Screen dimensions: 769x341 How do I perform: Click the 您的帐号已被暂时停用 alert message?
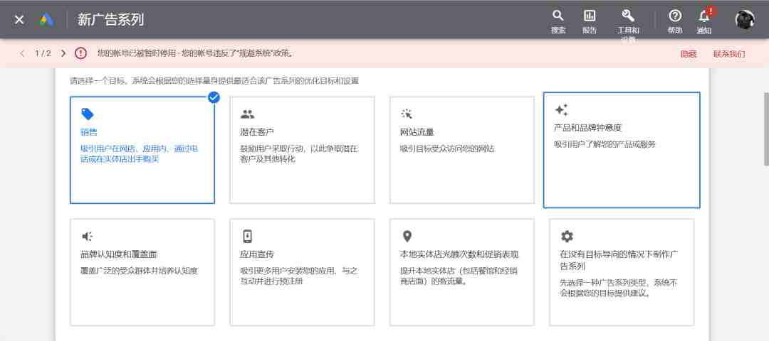[x=197, y=53]
